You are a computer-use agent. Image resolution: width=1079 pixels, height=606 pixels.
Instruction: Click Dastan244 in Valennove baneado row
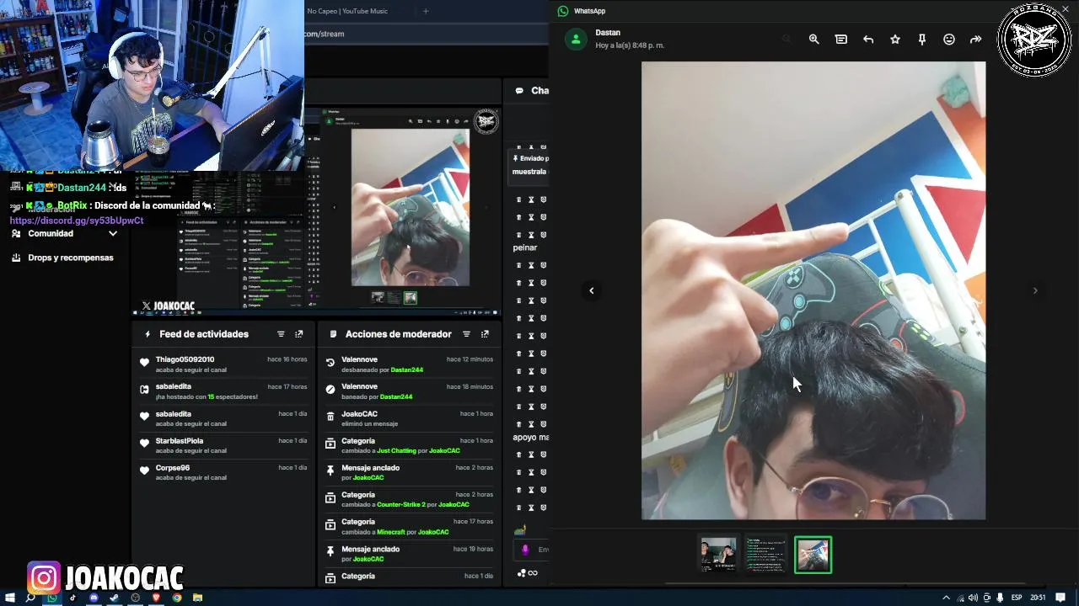click(x=395, y=396)
